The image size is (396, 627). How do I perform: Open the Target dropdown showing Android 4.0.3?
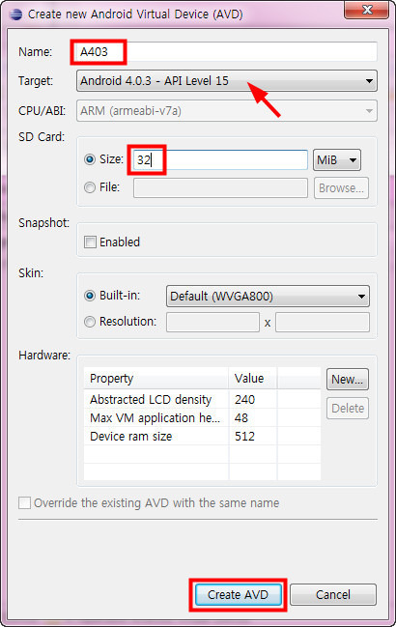click(227, 81)
